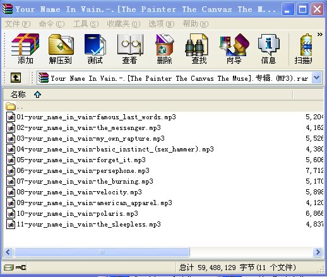Select 09-your_name_in_vain-american_apparel.mp3
Viewport: 327px width, 277px height.
click(94, 203)
